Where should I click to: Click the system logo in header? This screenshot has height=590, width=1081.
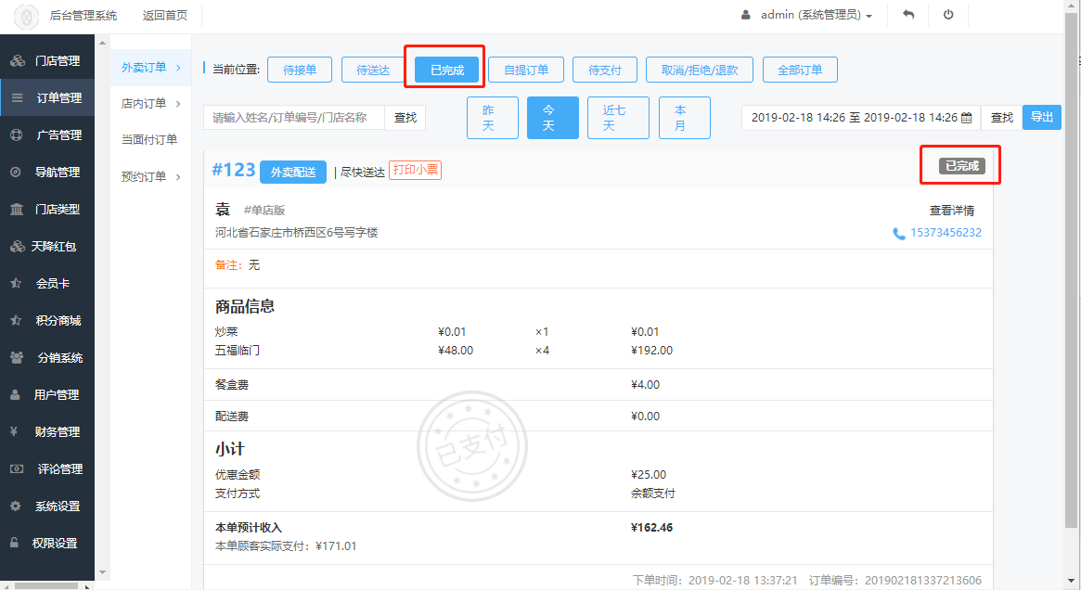26,17
